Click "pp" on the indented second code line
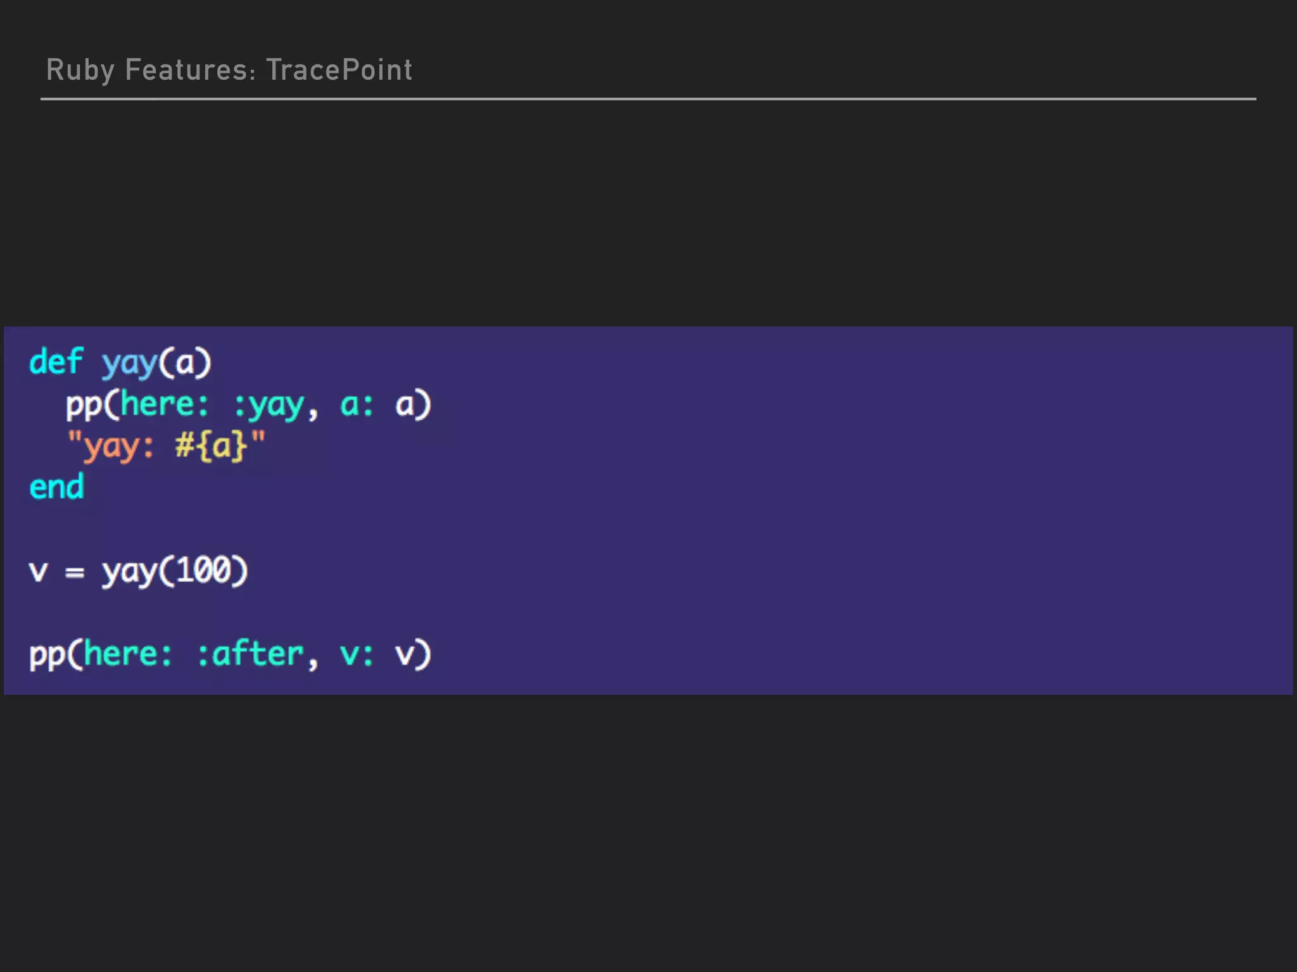Viewport: 1297px width, 972px height. pos(84,405)
